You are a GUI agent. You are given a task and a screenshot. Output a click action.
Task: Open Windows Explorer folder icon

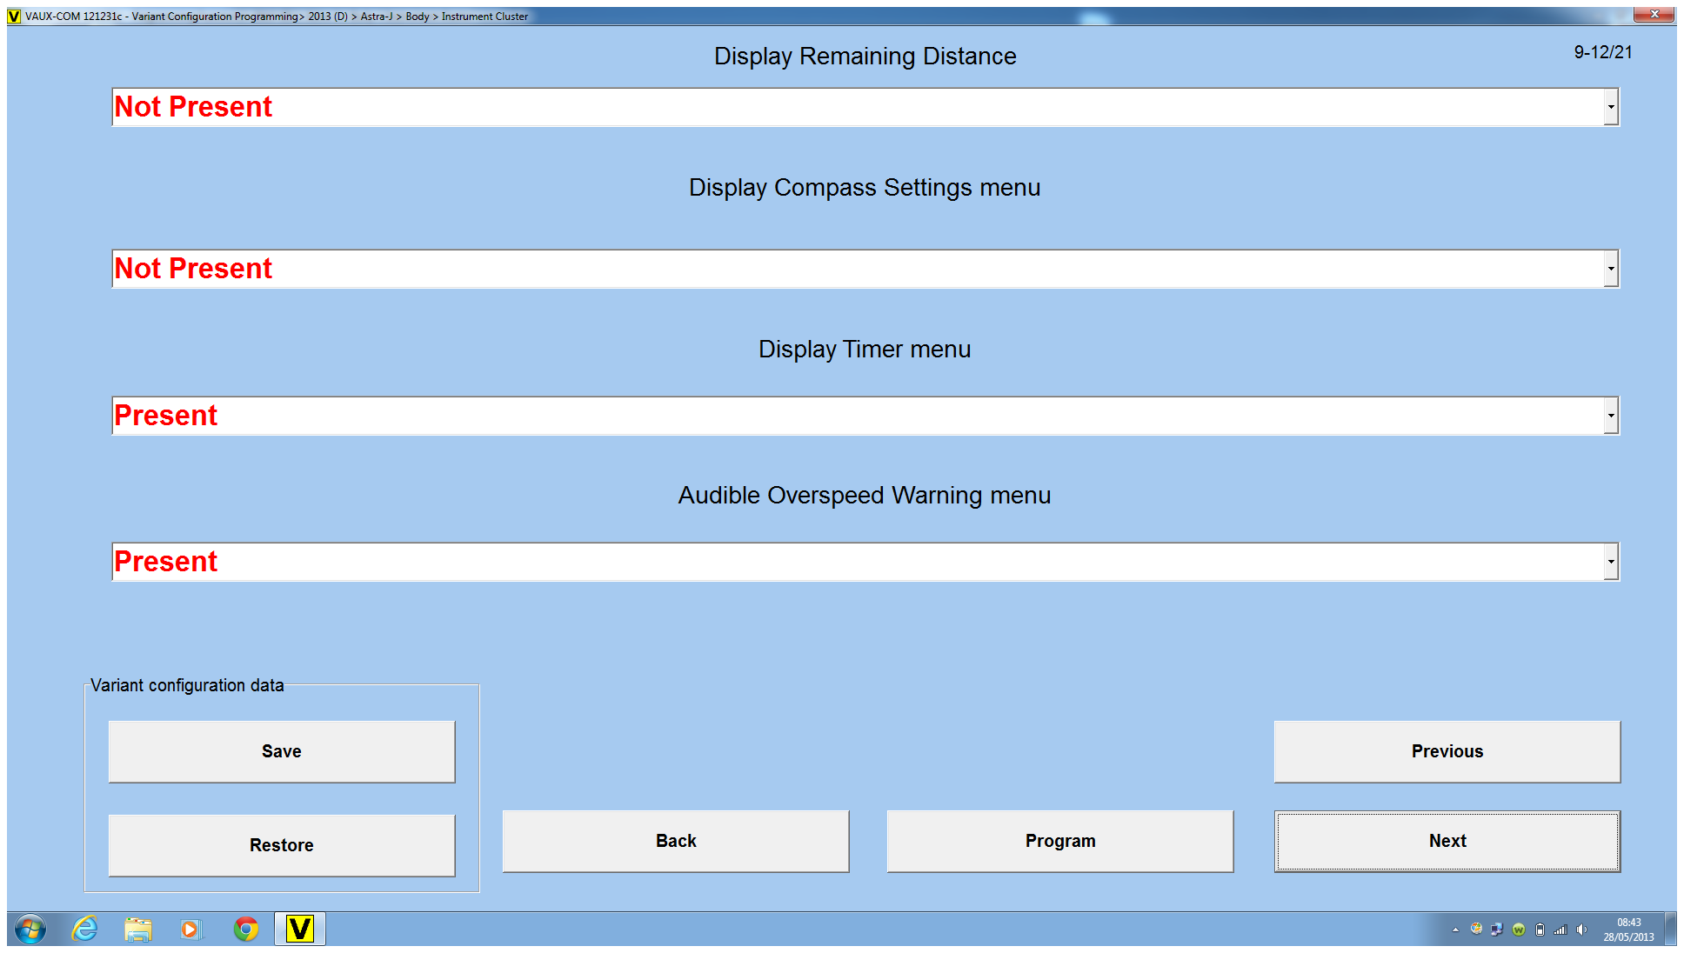tap(138, 929)
